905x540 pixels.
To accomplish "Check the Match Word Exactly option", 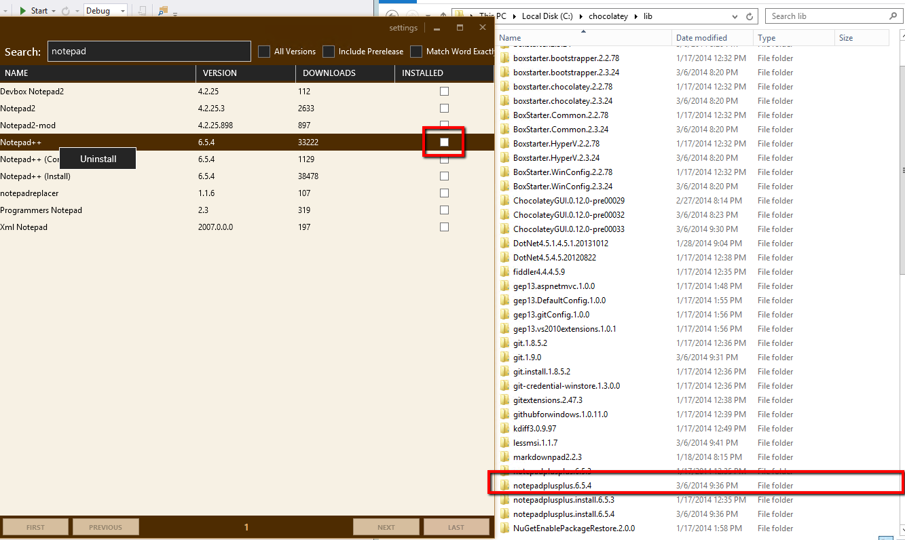I will pos(416,52).
